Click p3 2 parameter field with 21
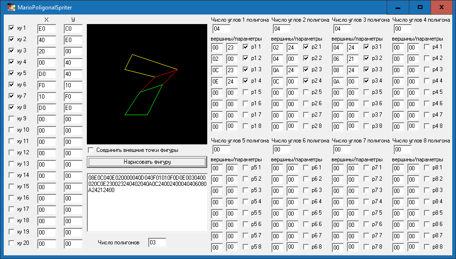Viewport: 456px width, 259px height. point(353,59)
